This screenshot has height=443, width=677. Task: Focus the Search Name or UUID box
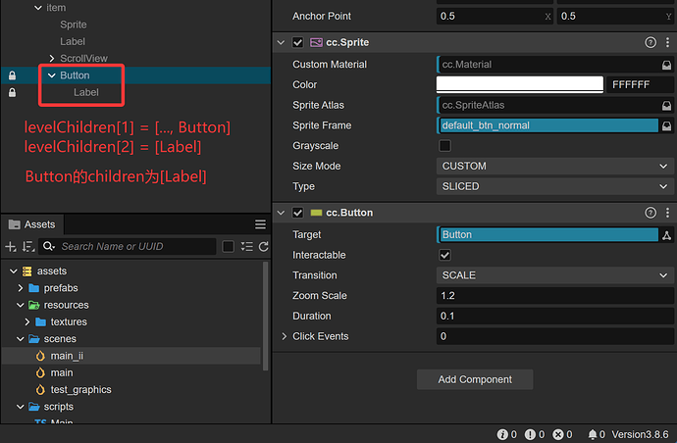pos(128,247)
